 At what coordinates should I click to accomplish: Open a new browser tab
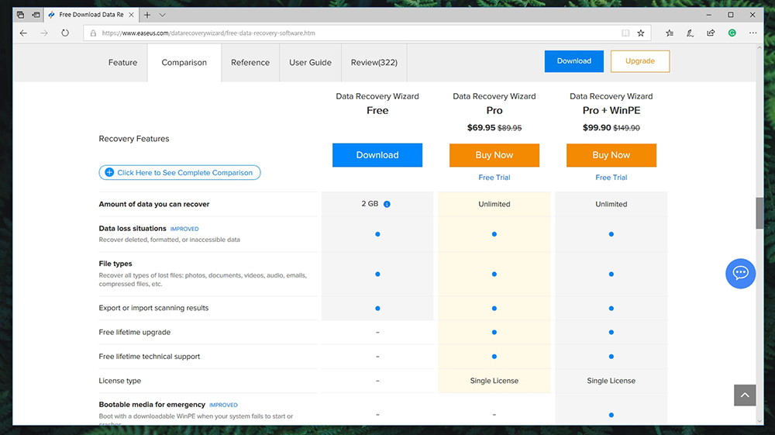(x=146, y=15)
